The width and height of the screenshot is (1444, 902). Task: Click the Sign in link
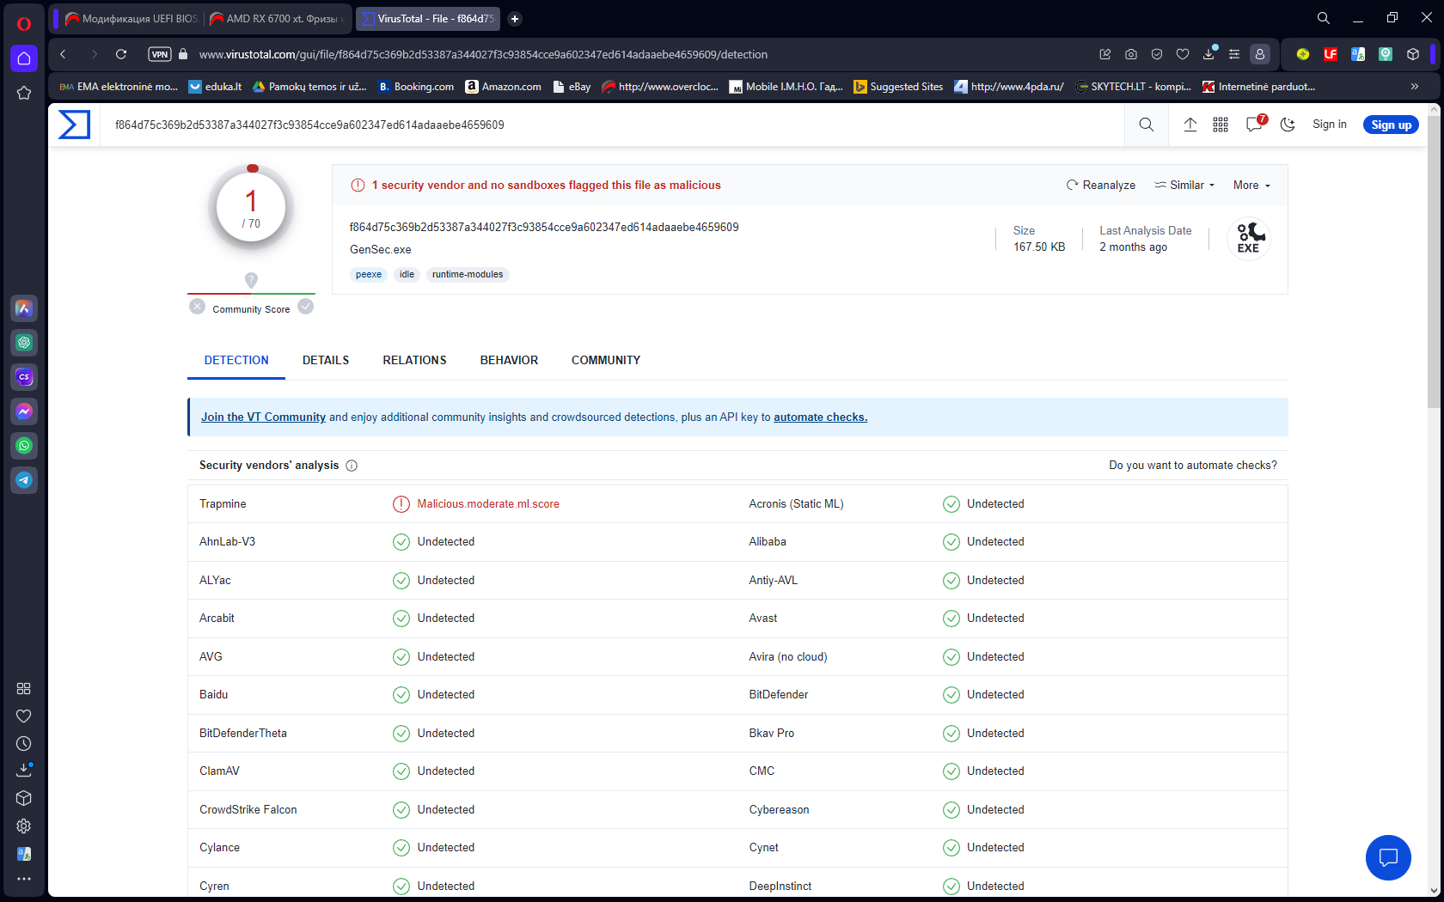(x=1330, y=125)
